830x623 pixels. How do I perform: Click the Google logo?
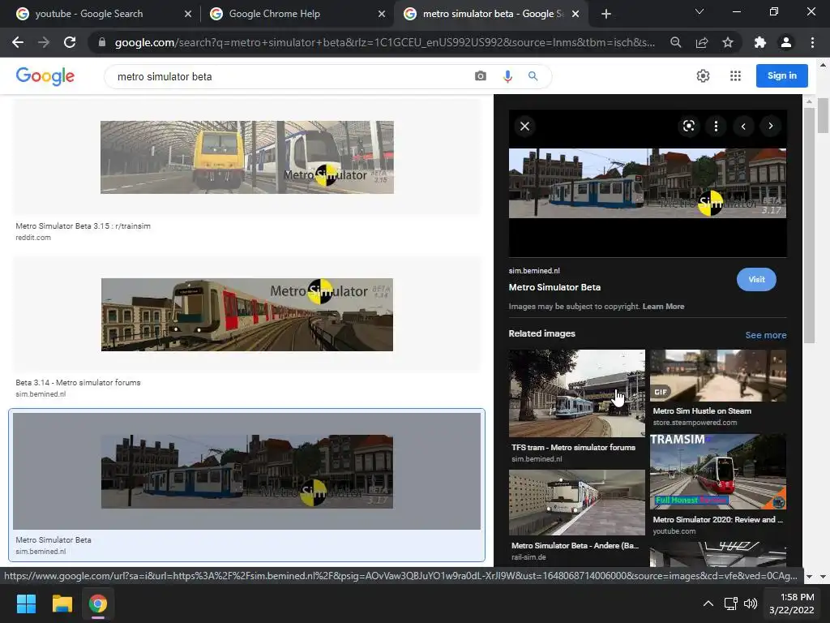coord(45,76)
